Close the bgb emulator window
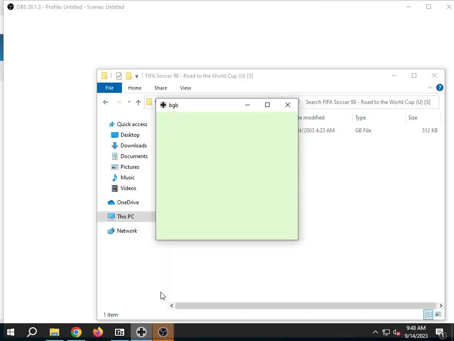The image size is (454, 341). tap(287, 105)
